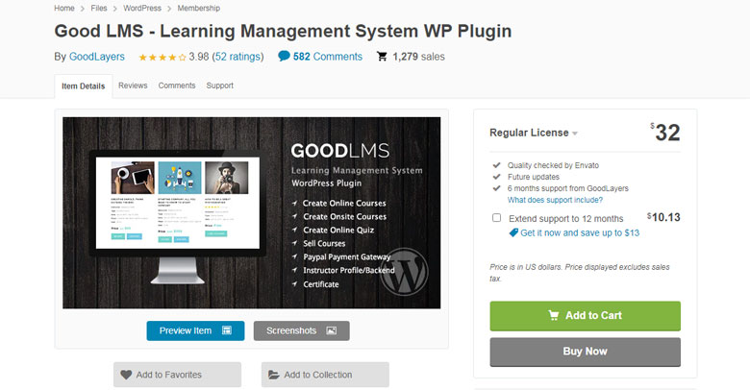Viewport: 750px width, 390px height.
Task: Click the comments speech bubble icon
Action: tap(284, 57)
